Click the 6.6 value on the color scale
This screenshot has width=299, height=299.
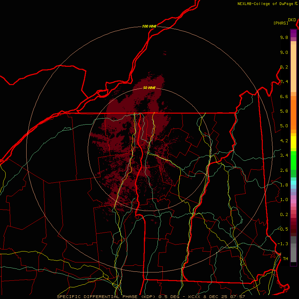pos(284,96)
